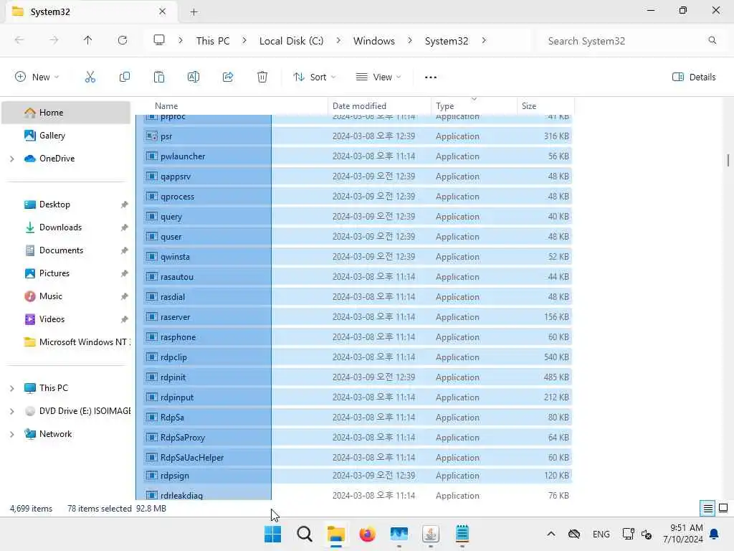Click the Paste clipboard icon
This screenshot has width=734, height=551.
[x=159, y=77]
